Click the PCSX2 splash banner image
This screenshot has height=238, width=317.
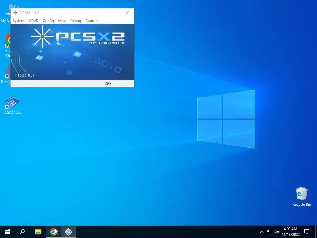(x=72, y=52)
